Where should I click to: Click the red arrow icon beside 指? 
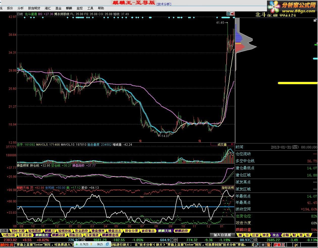coord(232,14)
